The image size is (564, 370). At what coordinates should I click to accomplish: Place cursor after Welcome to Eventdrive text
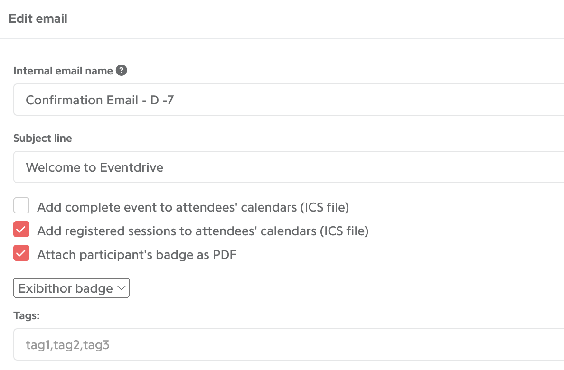pyautogui.click(x=164, y=167)
